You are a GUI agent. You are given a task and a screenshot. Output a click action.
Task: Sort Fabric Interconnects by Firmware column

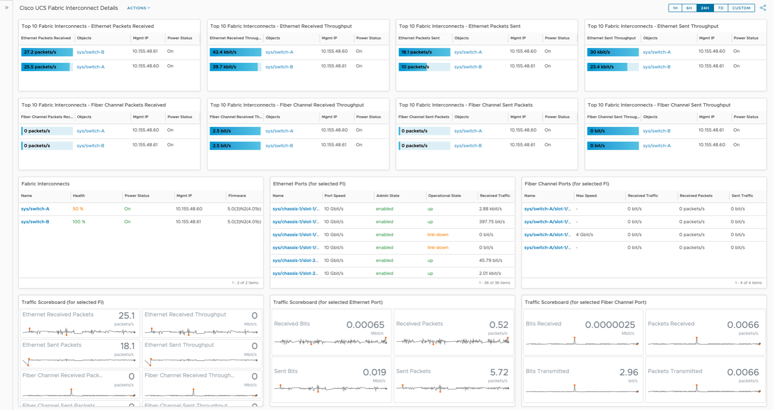tap(237, 196)
